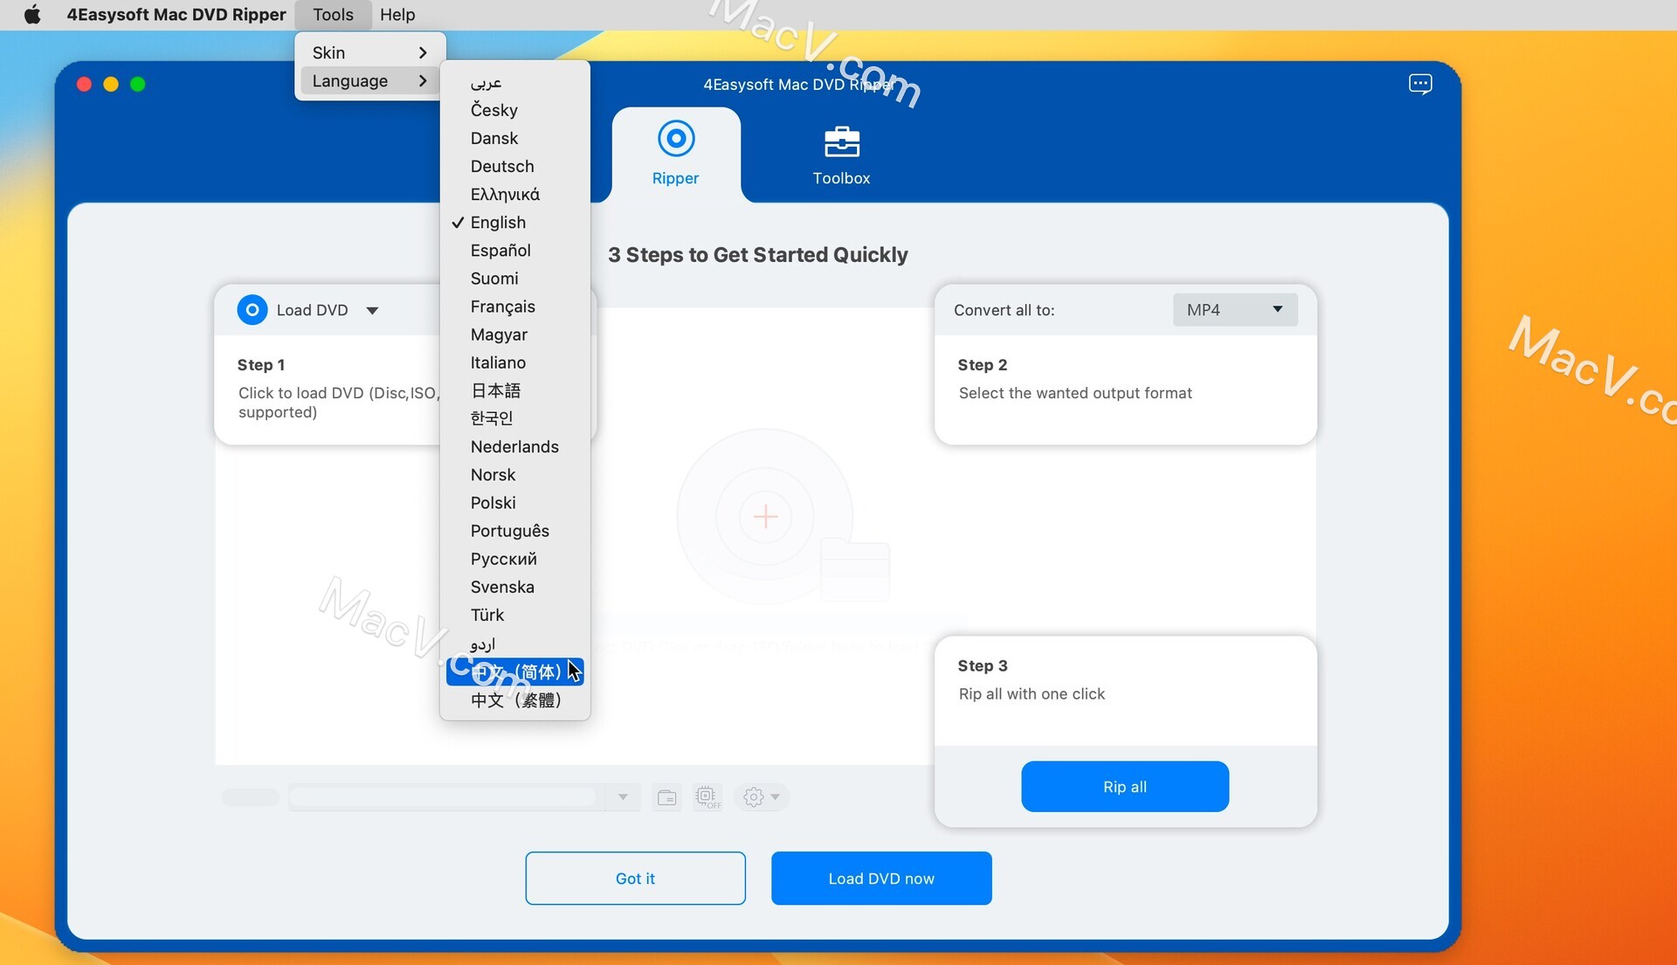The image size is (1677, 965).
Task: Expand the Load DVD dropdown arrow
Action: coord(372,310)
